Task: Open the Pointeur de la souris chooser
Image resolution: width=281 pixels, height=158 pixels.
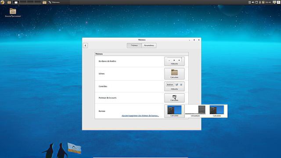Action: click(x=174, y=98)
